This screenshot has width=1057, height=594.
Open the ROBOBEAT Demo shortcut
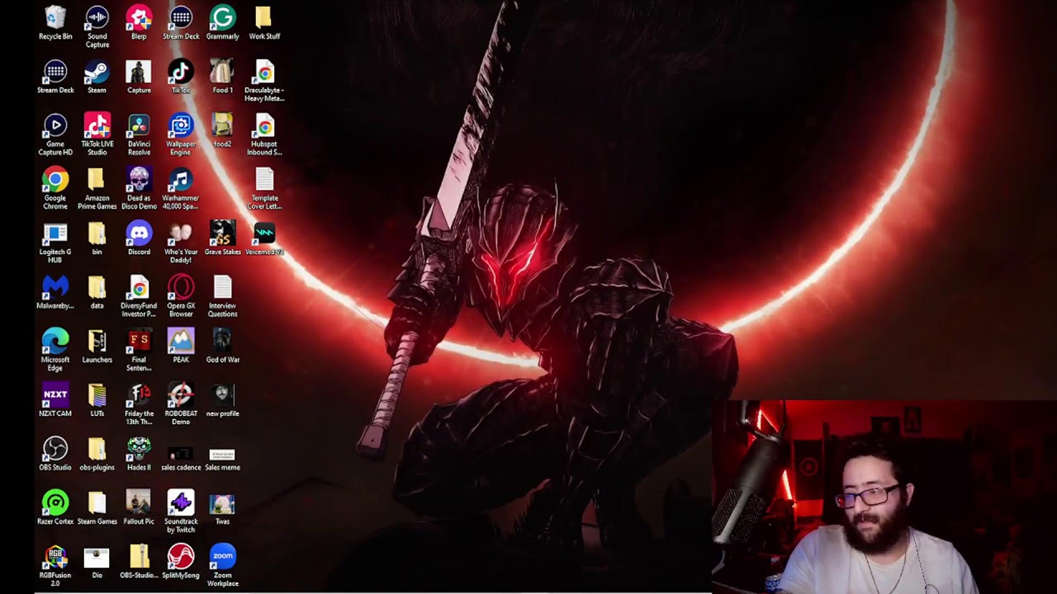click(x=181, y=404)
